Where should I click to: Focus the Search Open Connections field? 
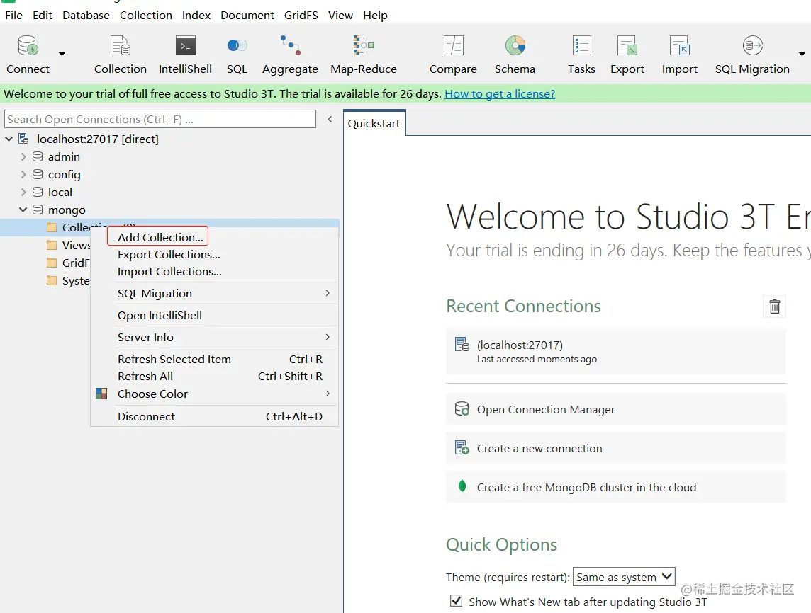160,120
